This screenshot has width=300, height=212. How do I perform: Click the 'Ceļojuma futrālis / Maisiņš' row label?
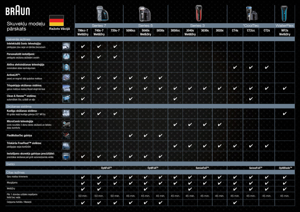point(19,202)
